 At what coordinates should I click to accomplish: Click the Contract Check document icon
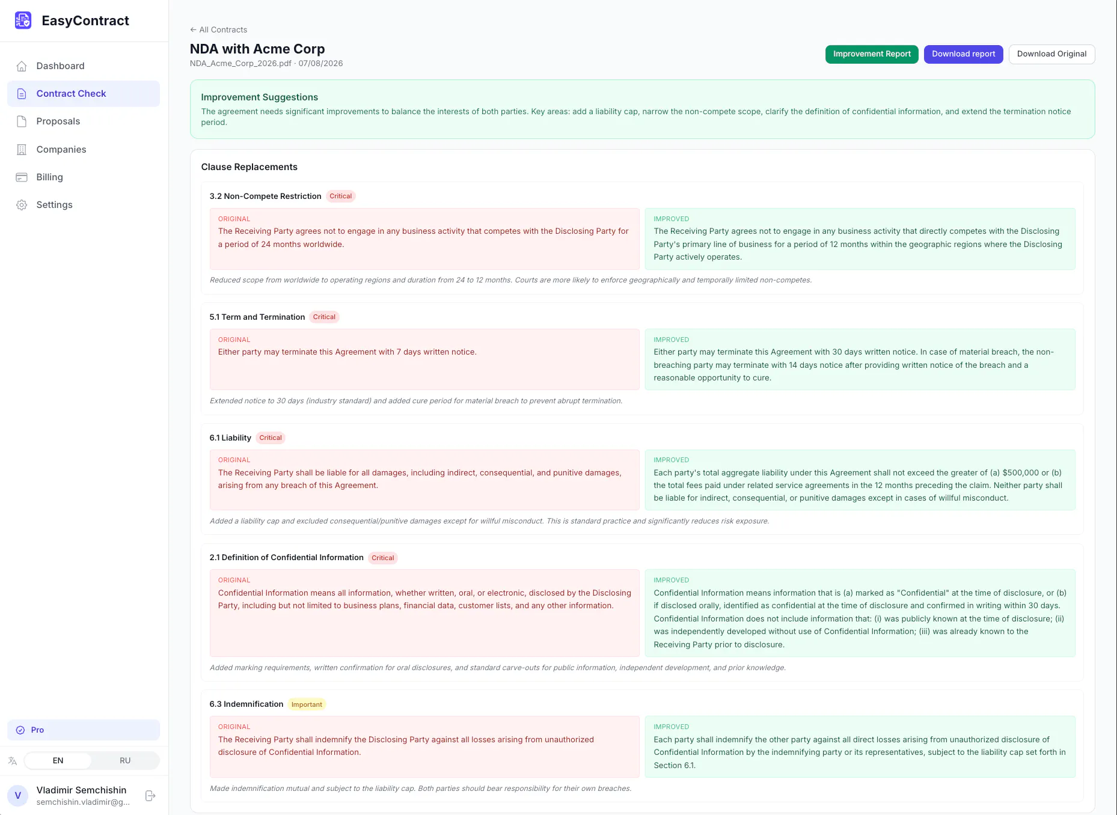pyautogui.click(x=22, y=94)
